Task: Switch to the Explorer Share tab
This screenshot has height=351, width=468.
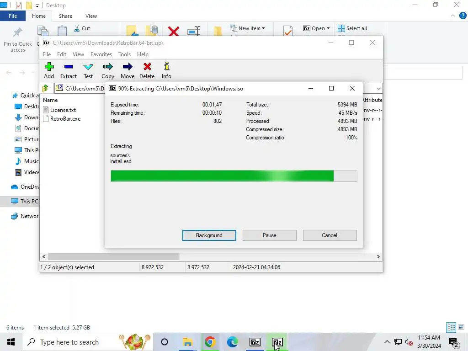Action: [x=65, y=16]
